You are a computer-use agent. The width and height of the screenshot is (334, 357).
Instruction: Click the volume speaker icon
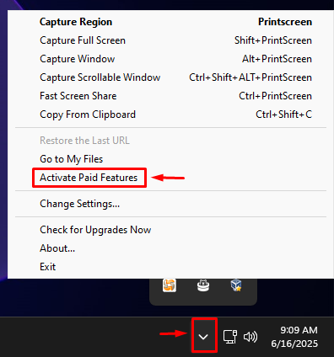pyautogui.click(x=250, y=337)
